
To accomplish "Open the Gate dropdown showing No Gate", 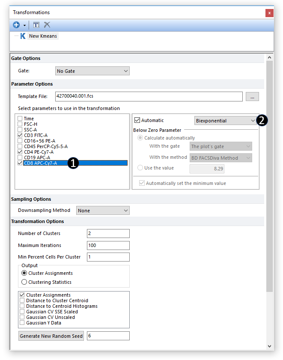I will pyautogui.click(x=92, y=71).
